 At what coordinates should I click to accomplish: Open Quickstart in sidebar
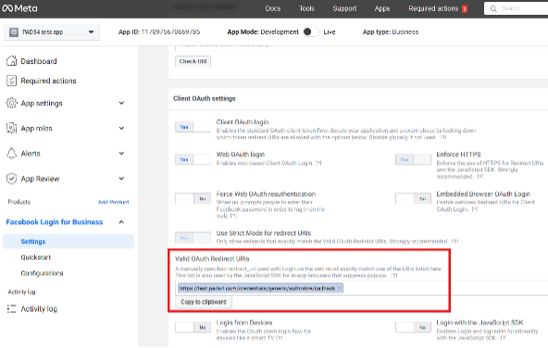click(36, 257)
